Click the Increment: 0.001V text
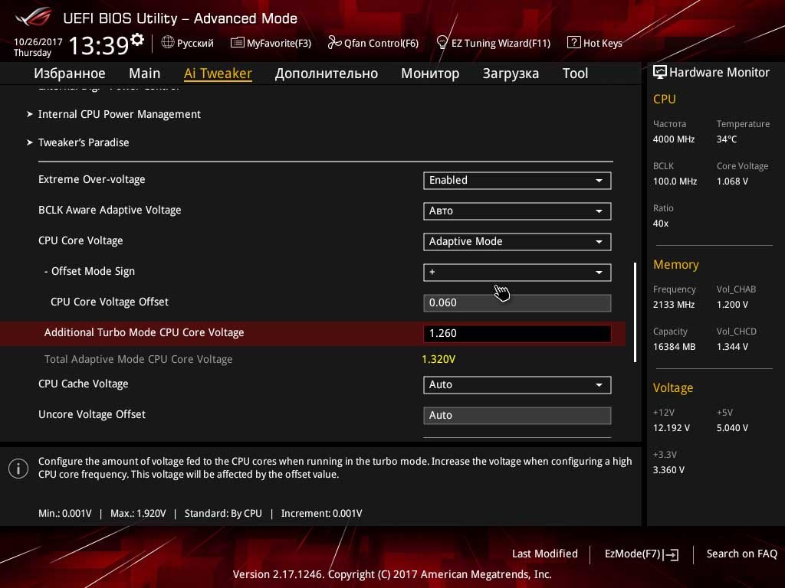The height and width of the screenshot is (588, 785). [321, 514]
